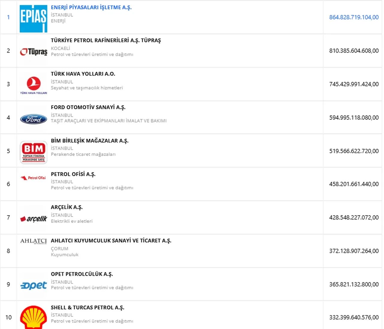Screen dimensions: 384x329
Task: Click the Opet logo
Action: click(x=33, y=285)
